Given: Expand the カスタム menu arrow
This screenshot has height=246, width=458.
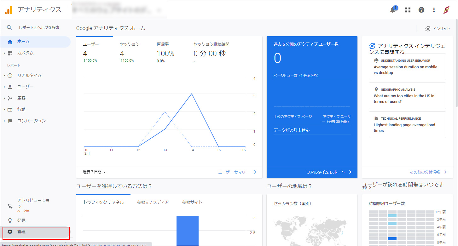Looking at the screenshot, I should 4,53.
